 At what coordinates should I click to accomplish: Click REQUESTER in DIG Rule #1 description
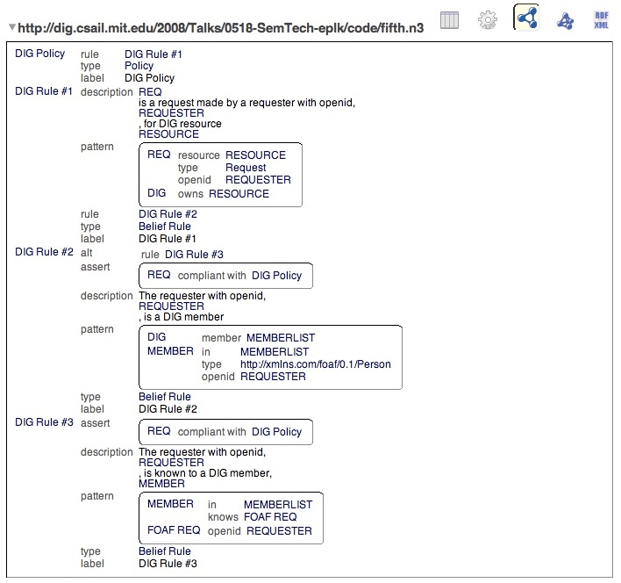point(172,113)
